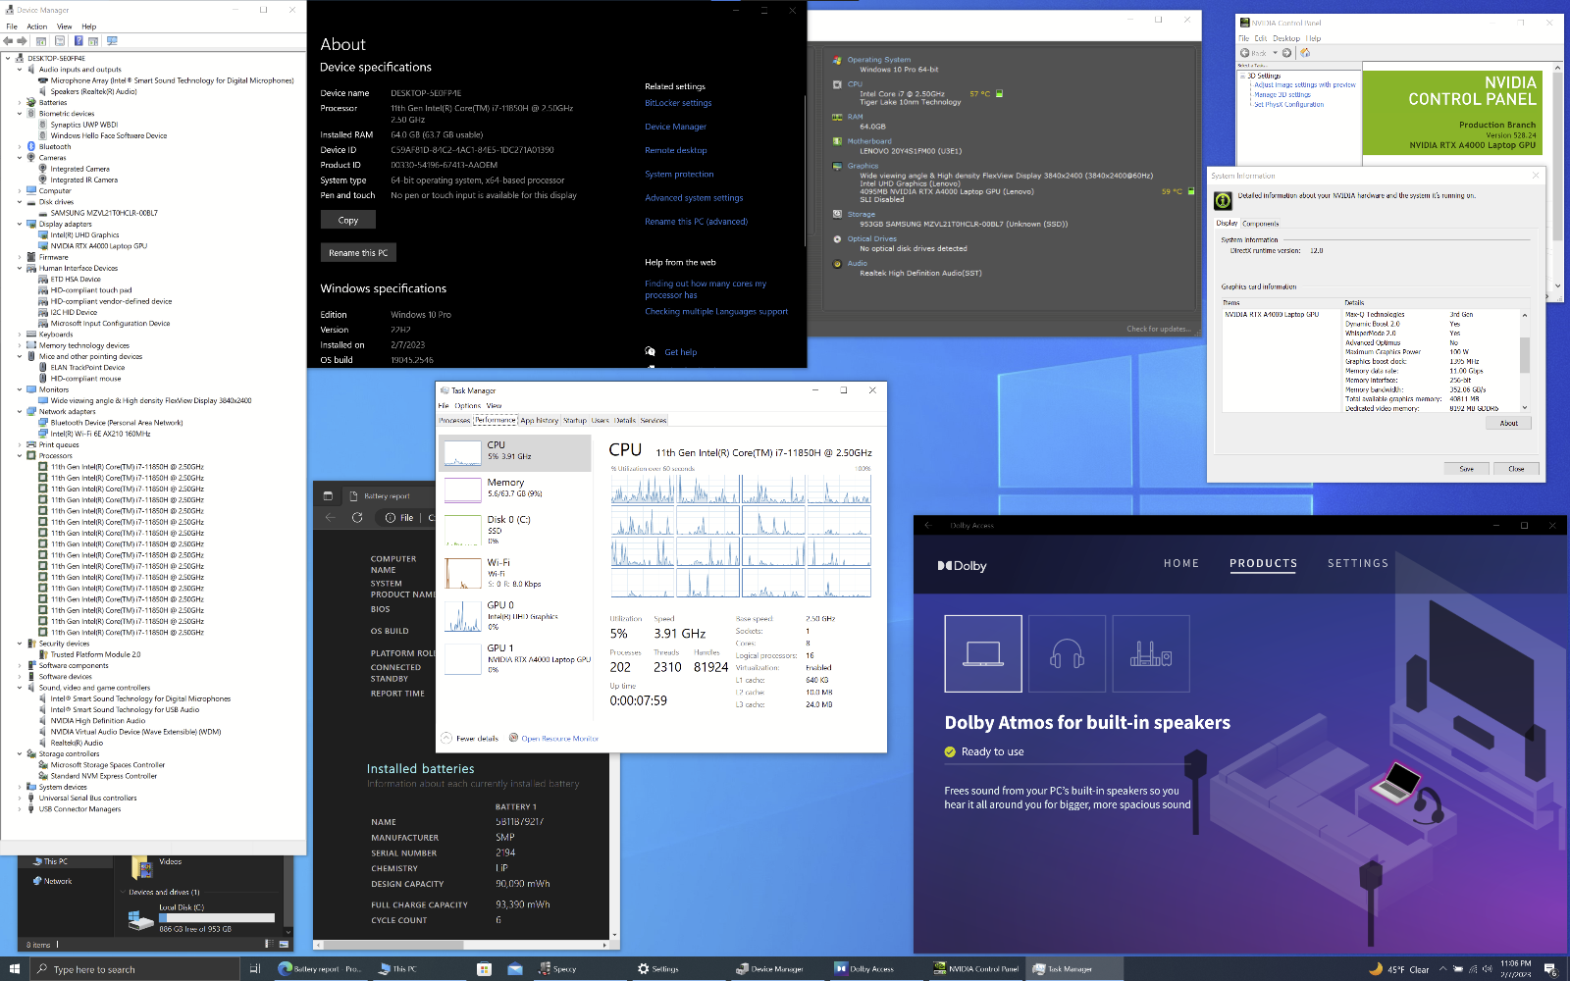The height and width of the screenshot is (981, 1570).
Task: Select Disk 0 (C:) in Task Manager sidebar
Action: (514, 530)
